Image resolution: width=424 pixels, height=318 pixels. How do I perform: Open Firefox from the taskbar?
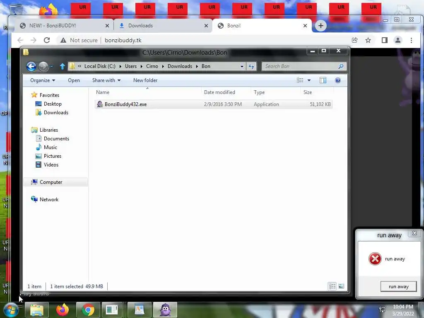(x=63, y=310)
